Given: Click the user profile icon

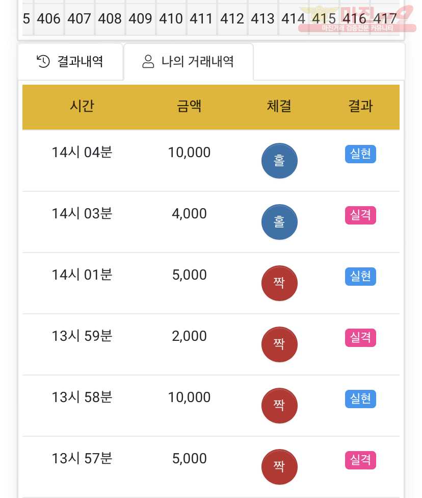Looking at the screenshot, I should point(148,61).
